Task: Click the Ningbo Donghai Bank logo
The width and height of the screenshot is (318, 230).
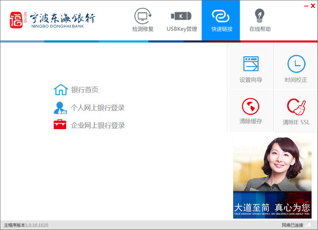Action: click(x=52, y=20)
